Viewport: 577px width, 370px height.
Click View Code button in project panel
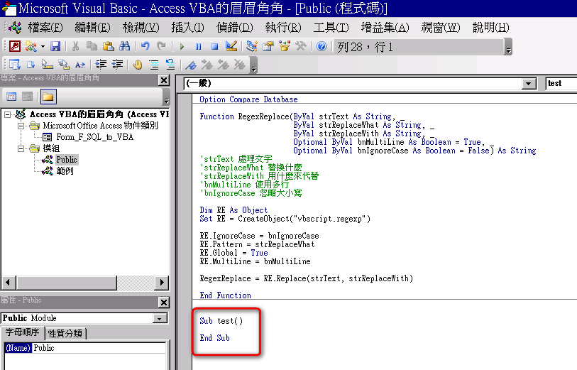click(x=11, y=97)
